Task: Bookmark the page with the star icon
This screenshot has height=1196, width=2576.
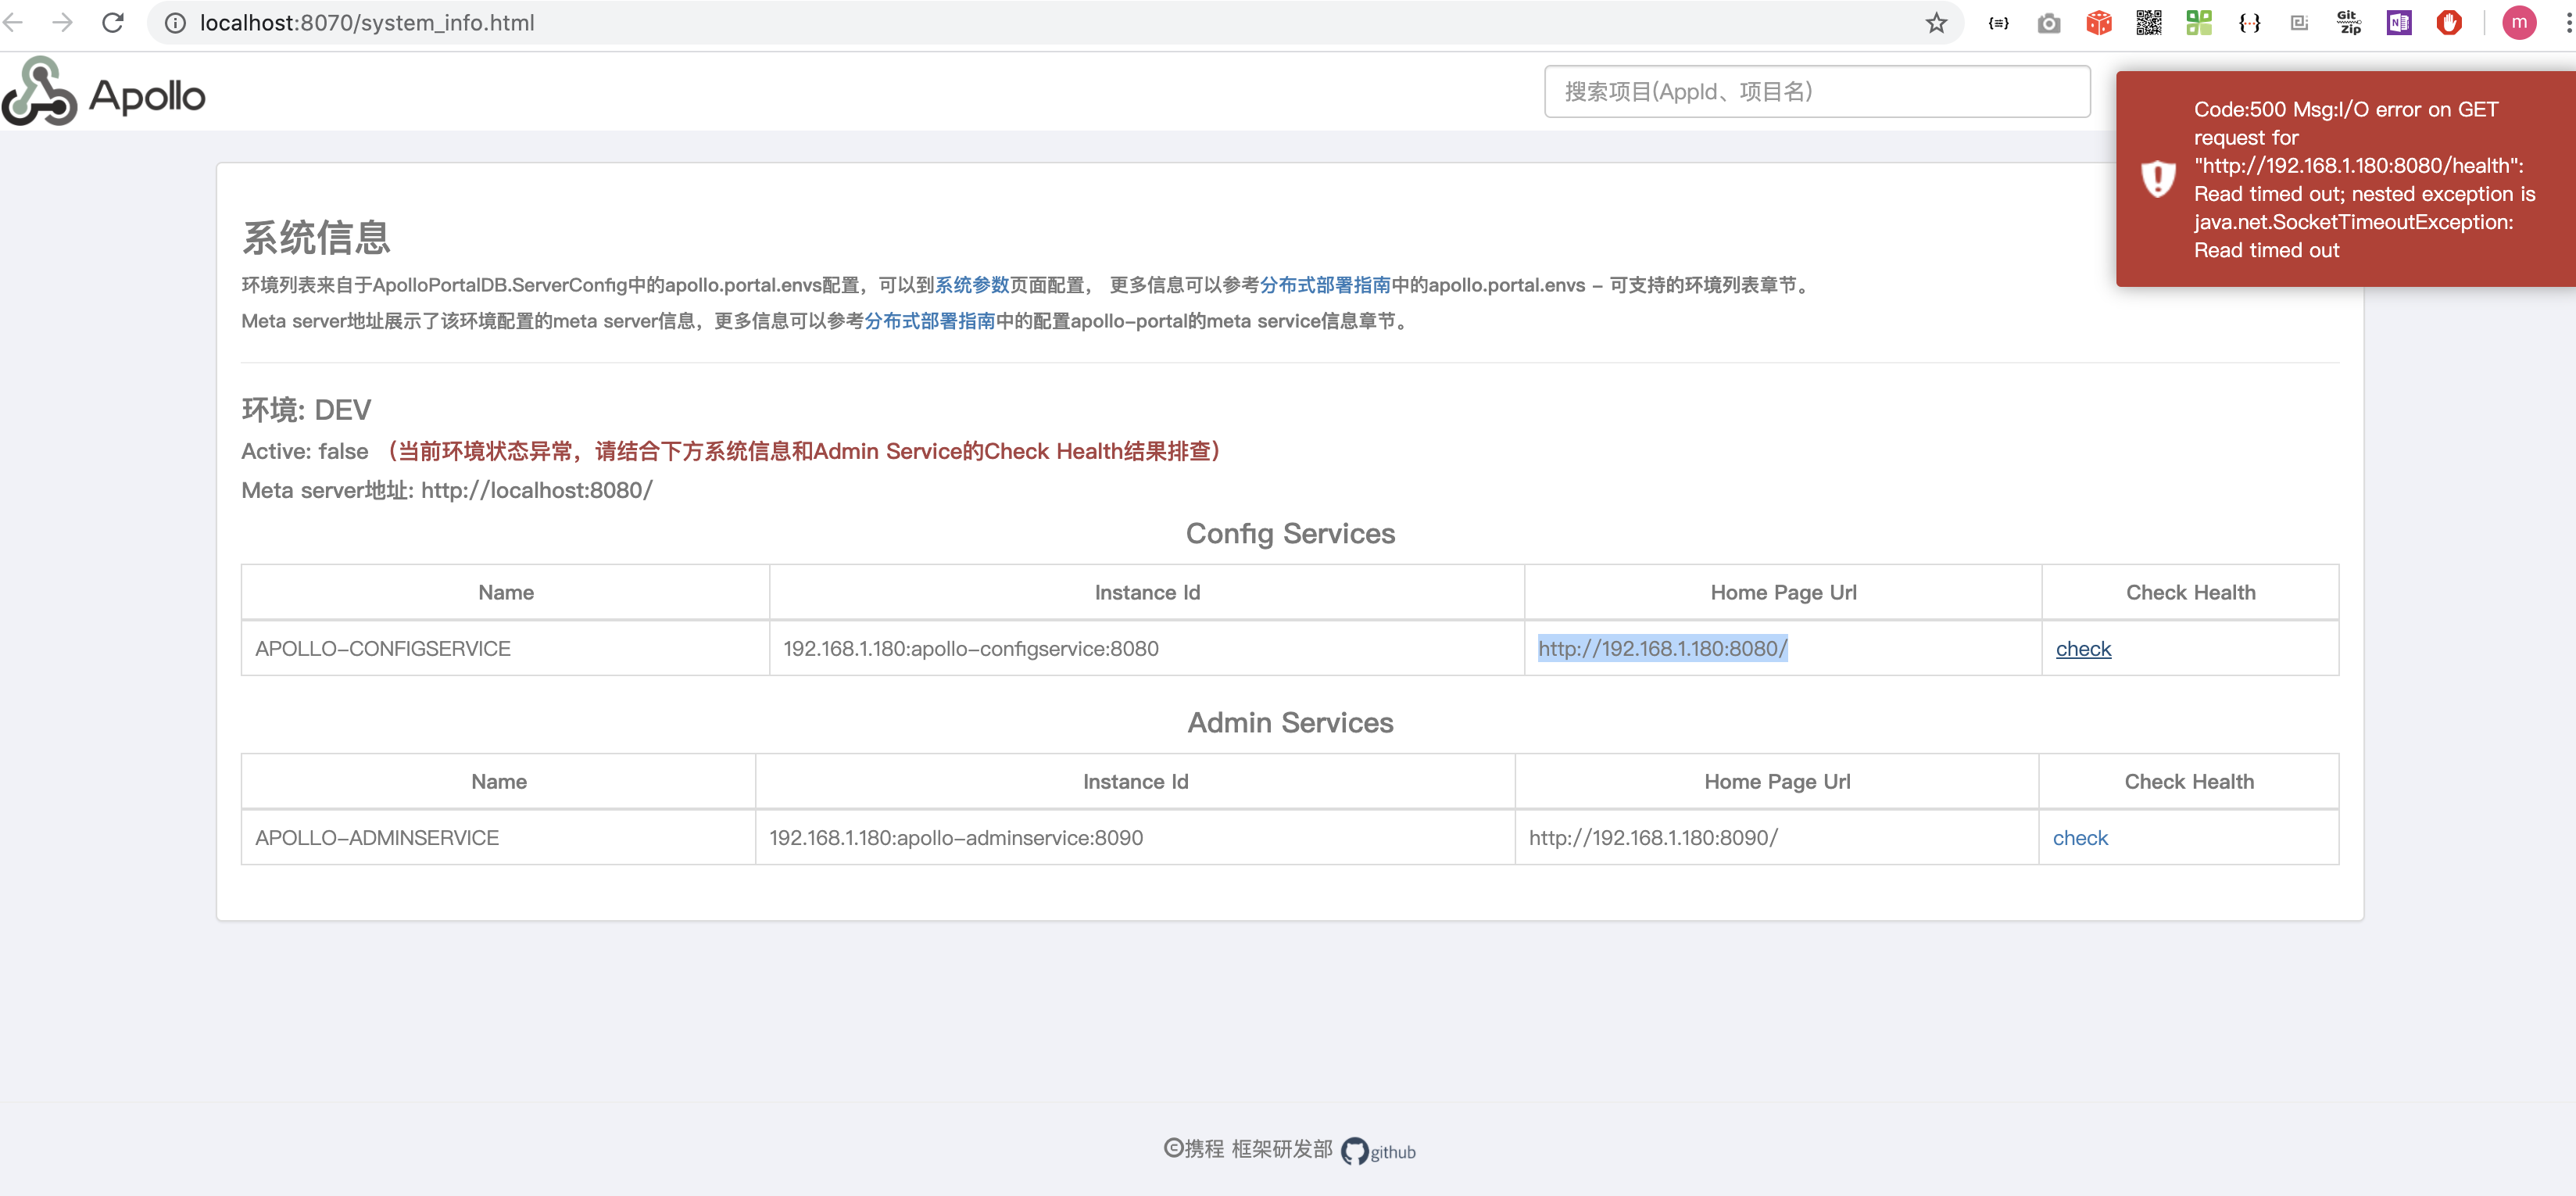Action: (1937, 22)
